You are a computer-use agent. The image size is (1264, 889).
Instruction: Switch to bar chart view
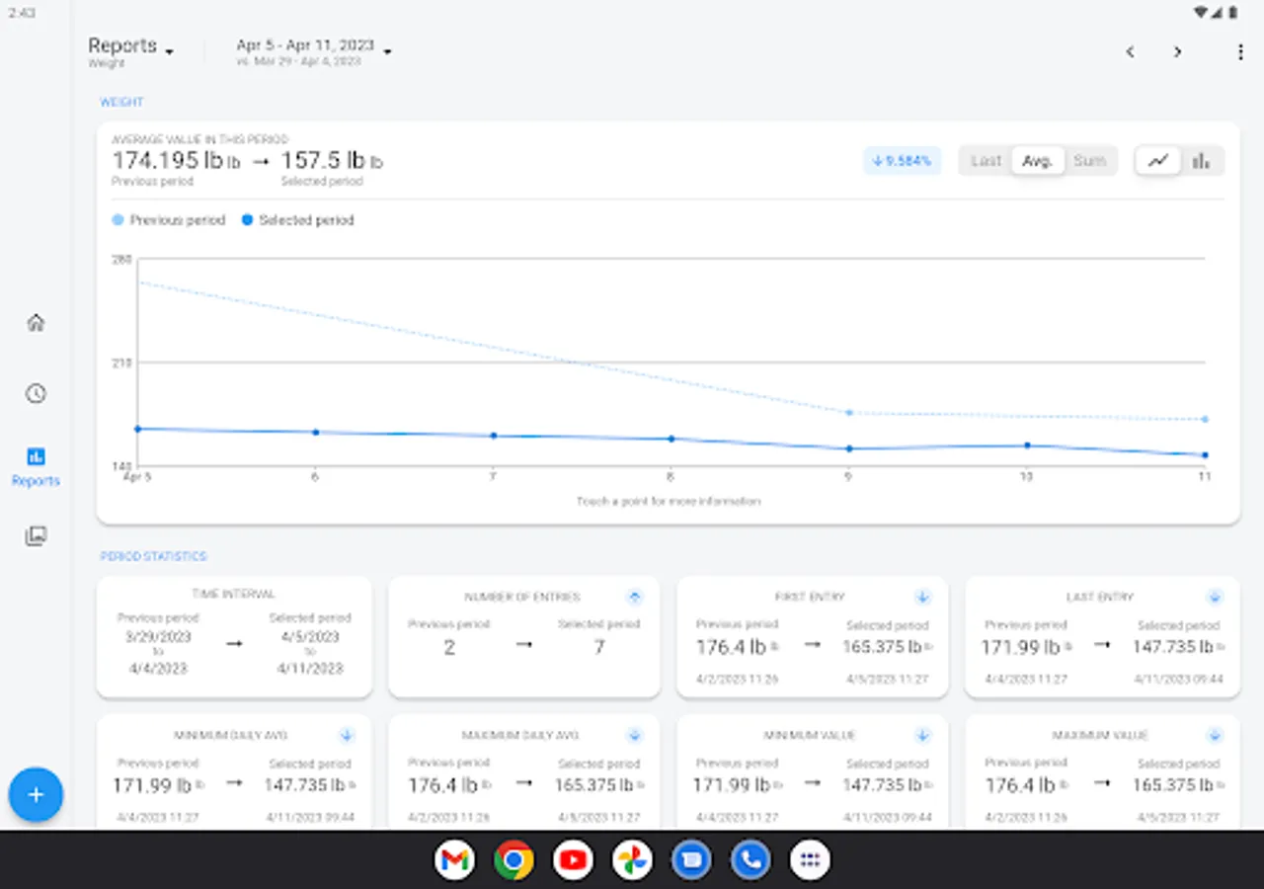point(1201,161)
